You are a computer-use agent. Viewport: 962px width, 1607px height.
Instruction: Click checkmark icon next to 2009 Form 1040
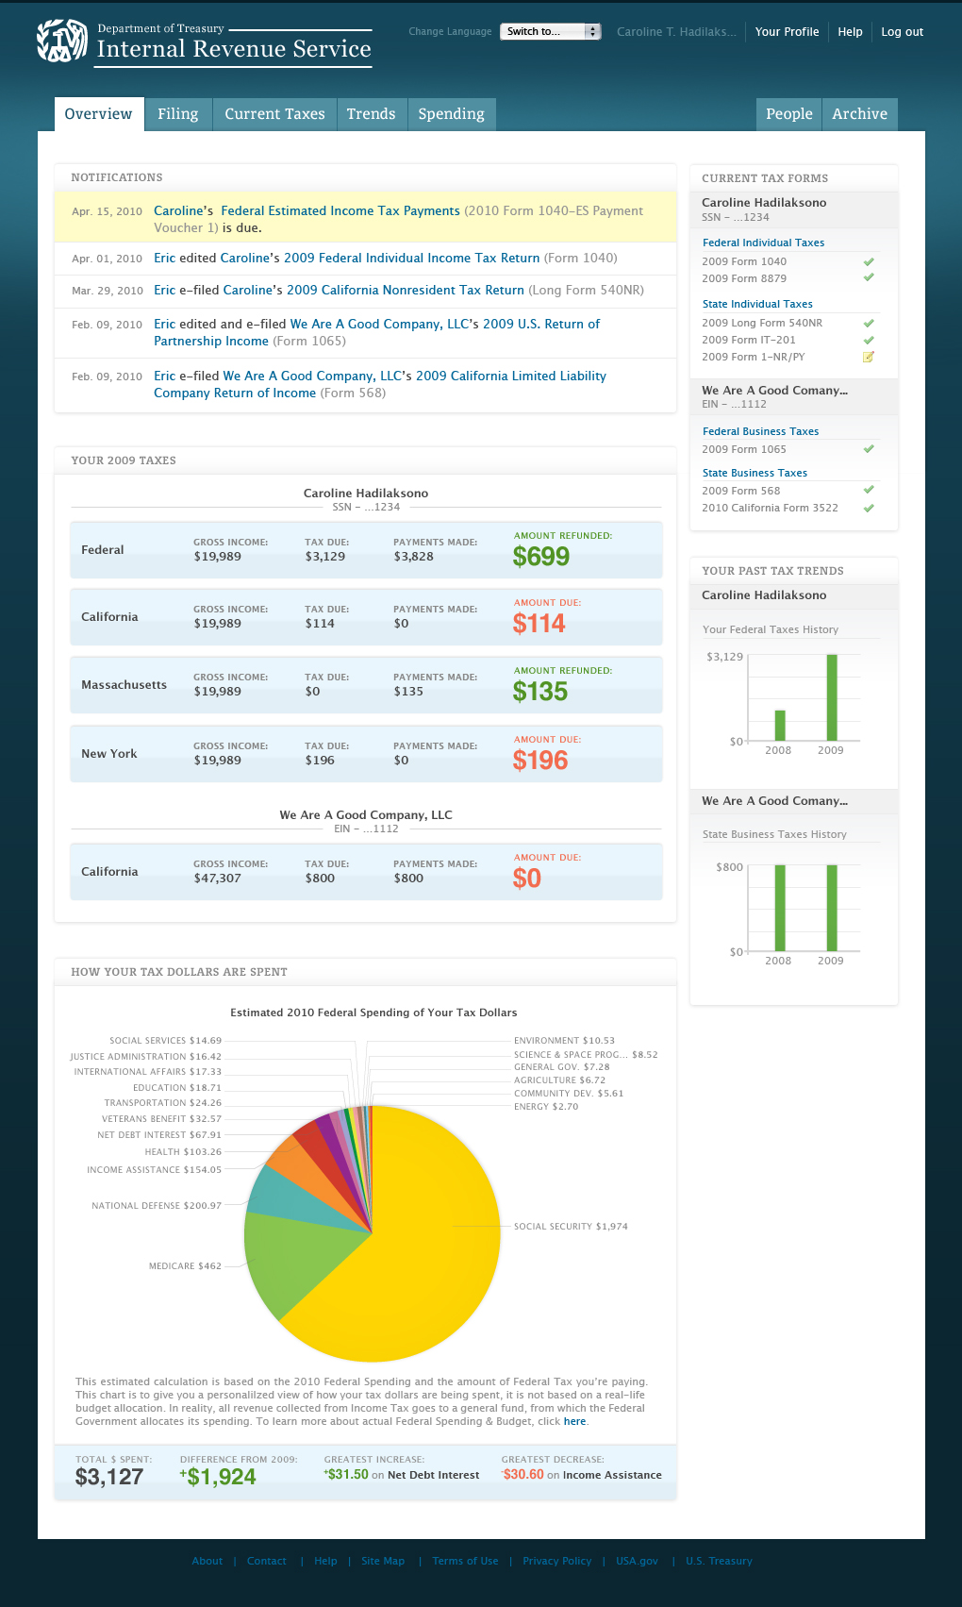[x=869, y=261]
